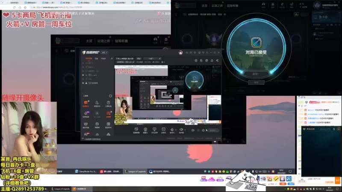Add a window capture source from bottom toolbar
This screenshot has width=342, height=192.
pos(136,131)
